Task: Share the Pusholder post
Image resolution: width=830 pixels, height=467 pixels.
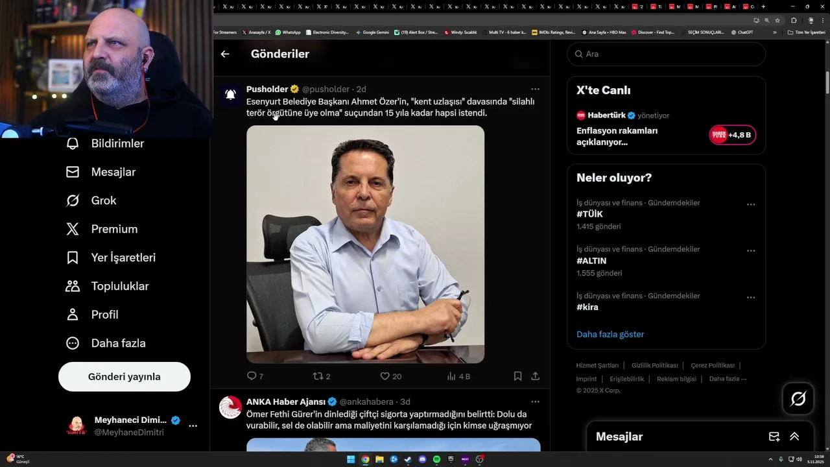Action: pos(535,376)
